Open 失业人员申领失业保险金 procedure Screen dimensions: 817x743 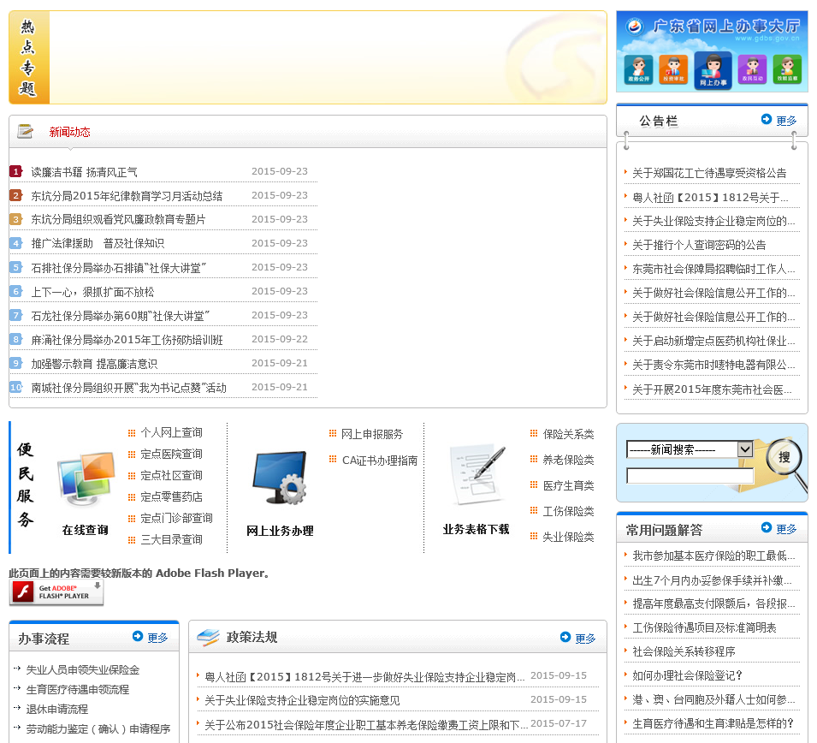click(x=83, y=669)
